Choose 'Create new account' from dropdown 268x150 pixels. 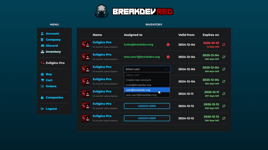click(147, 80)
